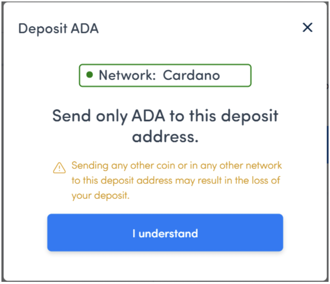Select the Network: Cardano badge
This screenshot has height=284, width=330.
tap(165, 75)
